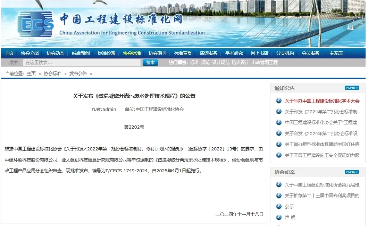The height and width of the screenshot is (226, 368).
Task: Click the globe icon beside 声明
Action: point(279,217)
